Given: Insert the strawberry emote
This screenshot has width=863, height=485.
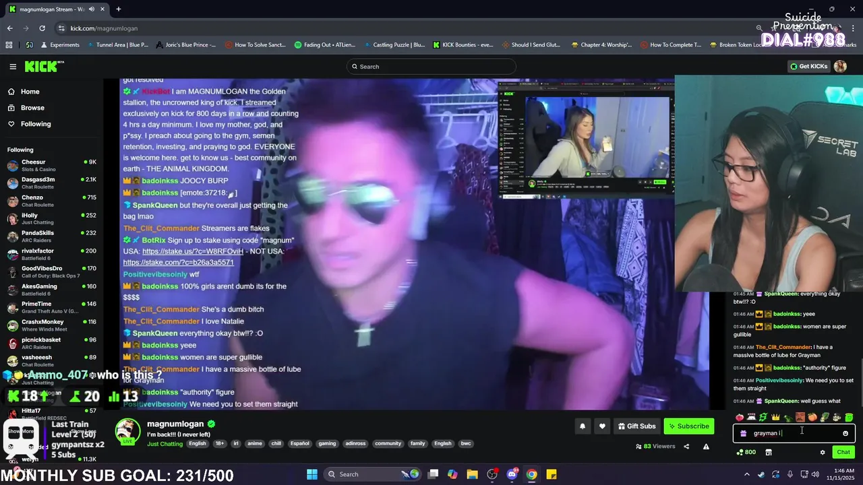Looking at the screenshot, I should pos(740,418).
